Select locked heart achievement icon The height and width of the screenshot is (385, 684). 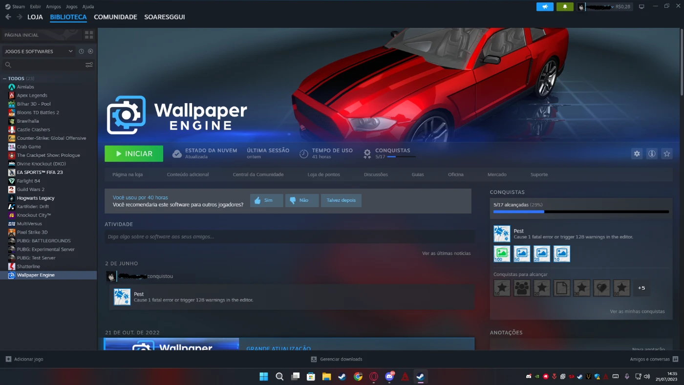(x=602, y=288)
